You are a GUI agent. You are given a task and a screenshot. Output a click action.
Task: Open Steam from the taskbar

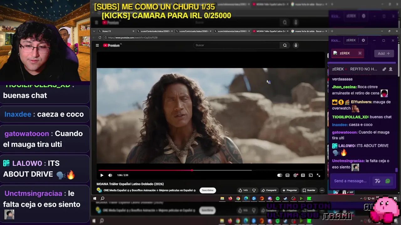[285, 198]
